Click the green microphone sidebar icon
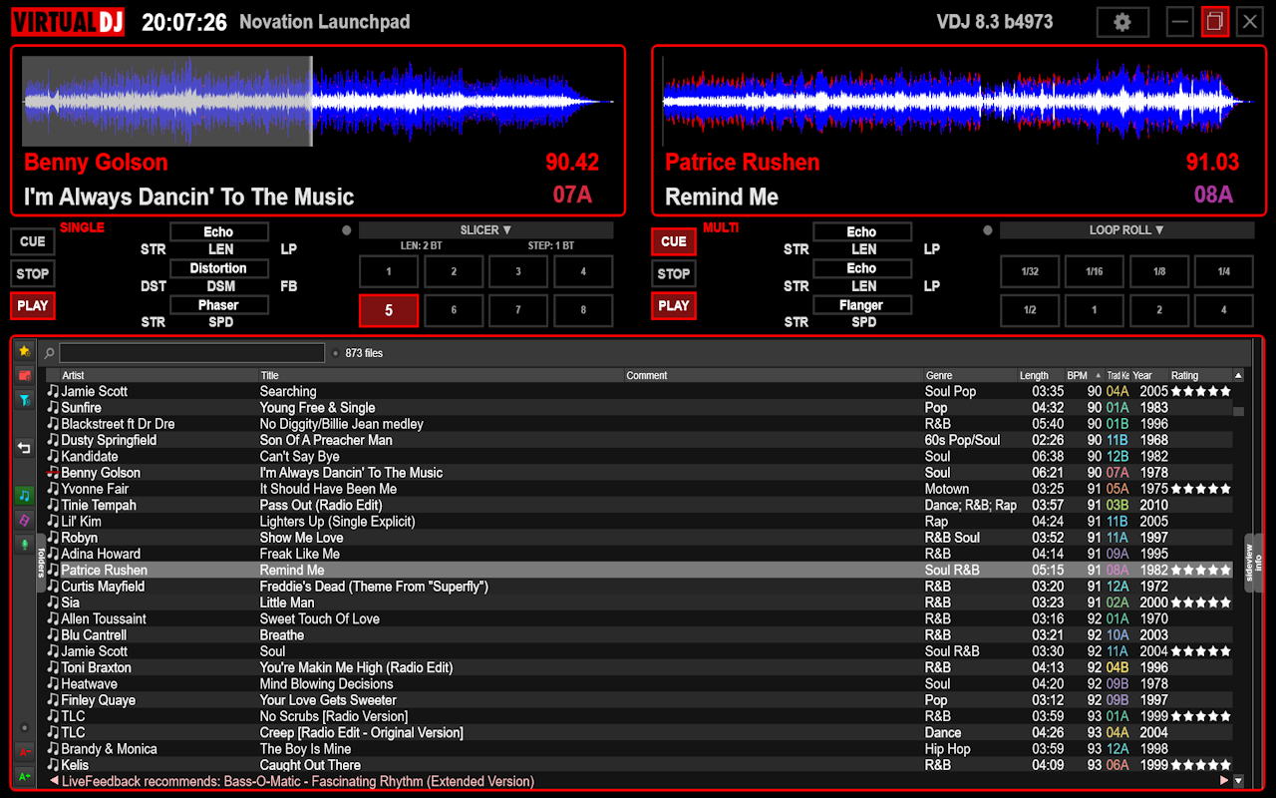The image size is (1276, 798). click(x=25, y=545)
